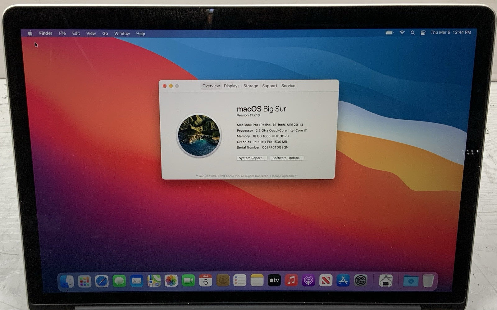Open the Edit menu

(76, 33)
